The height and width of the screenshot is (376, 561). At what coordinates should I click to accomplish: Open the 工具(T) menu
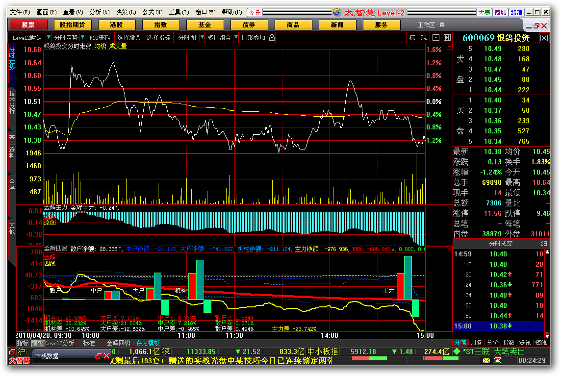(179, 12)
